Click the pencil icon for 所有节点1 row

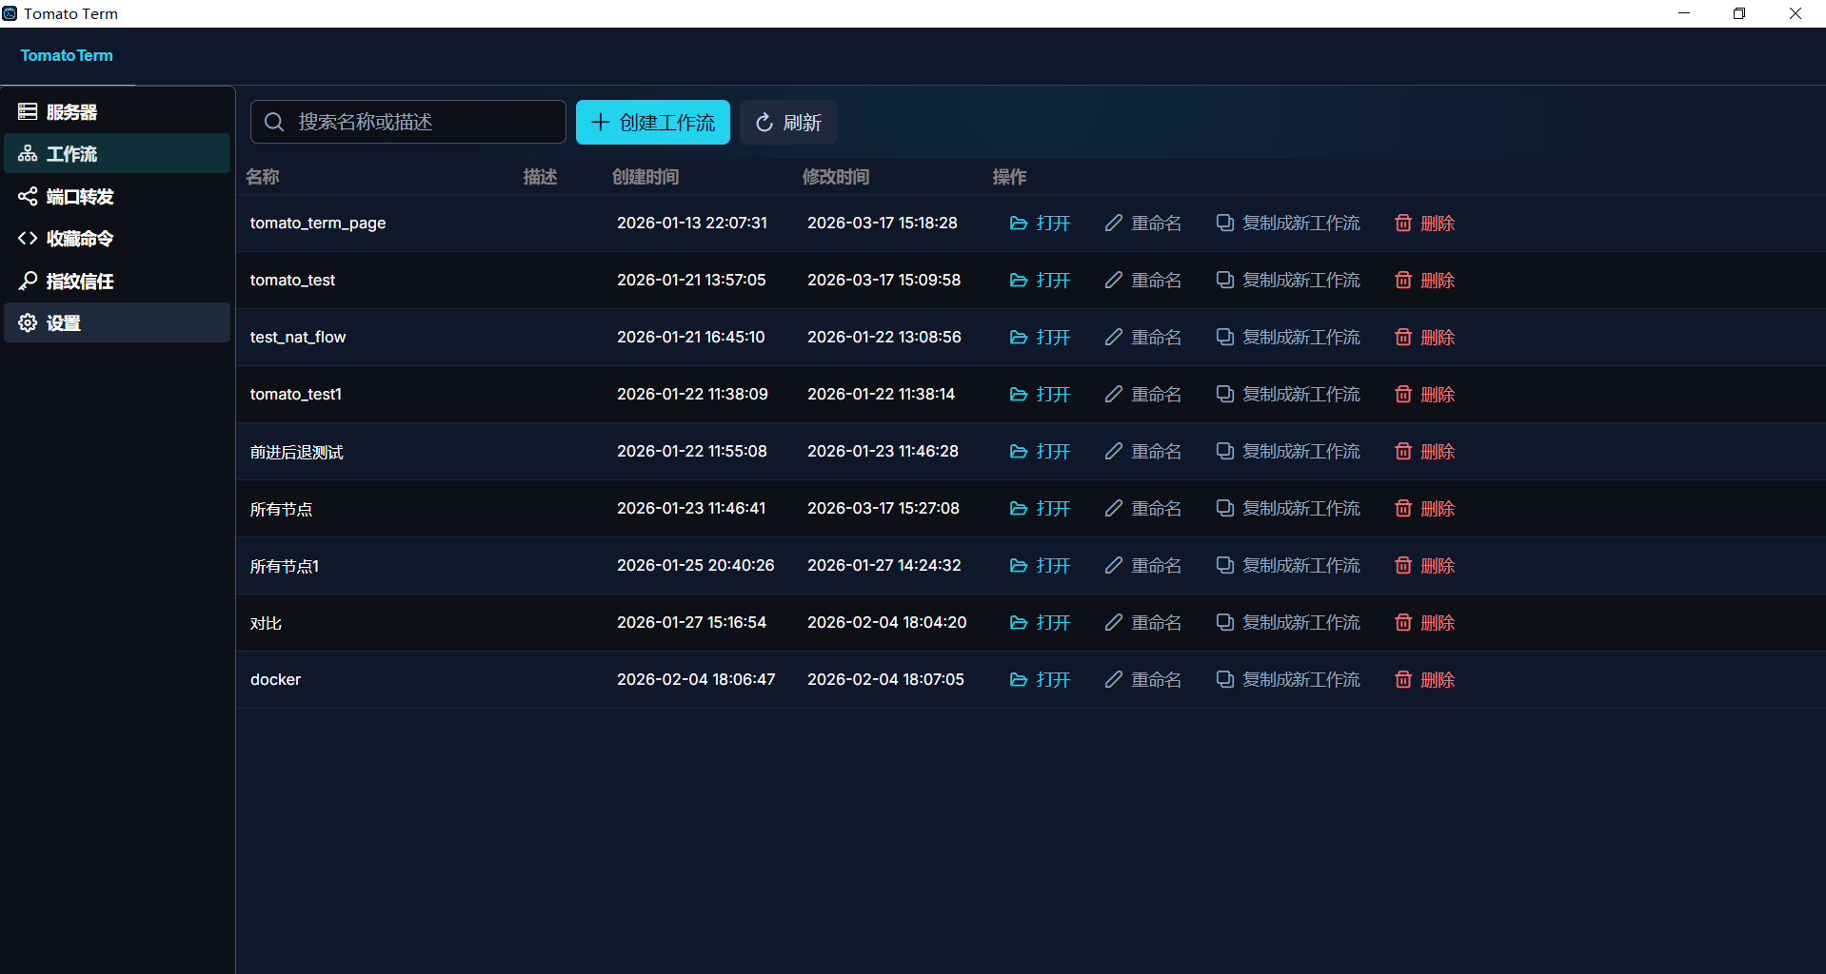point(1113,566)
